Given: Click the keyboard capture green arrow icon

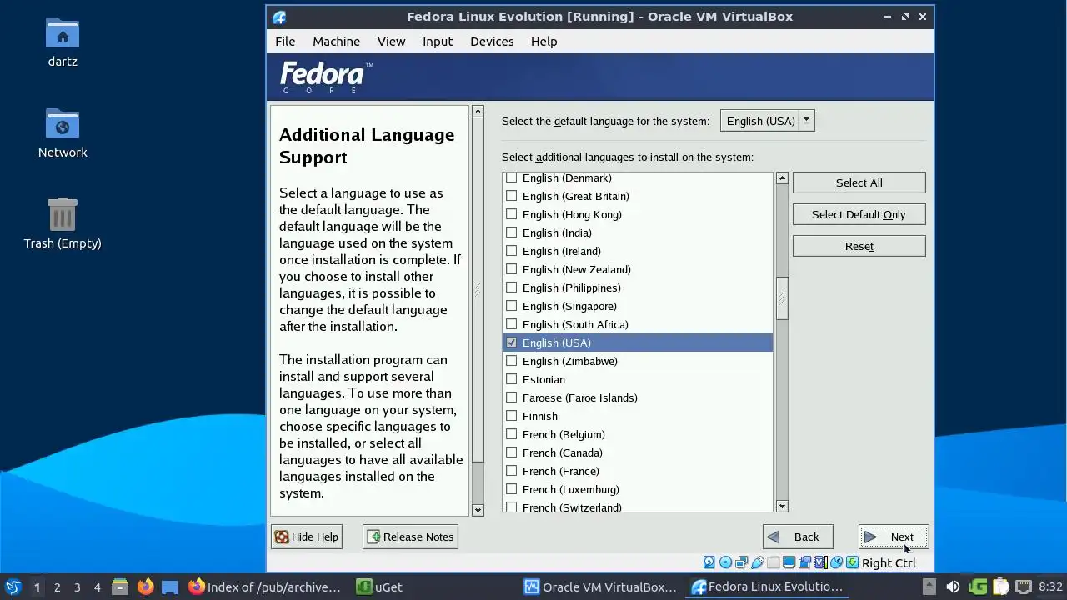Looking at the screenshot, I should 852,562.
